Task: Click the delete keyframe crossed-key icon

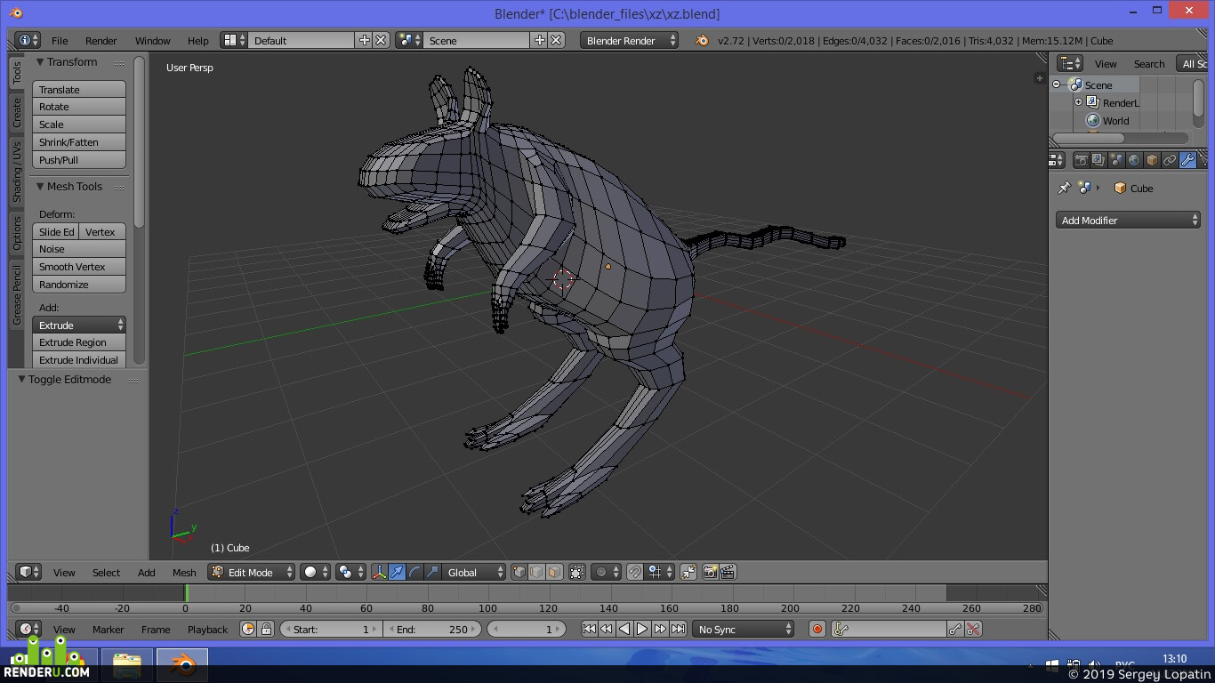Action: (973, 630)
